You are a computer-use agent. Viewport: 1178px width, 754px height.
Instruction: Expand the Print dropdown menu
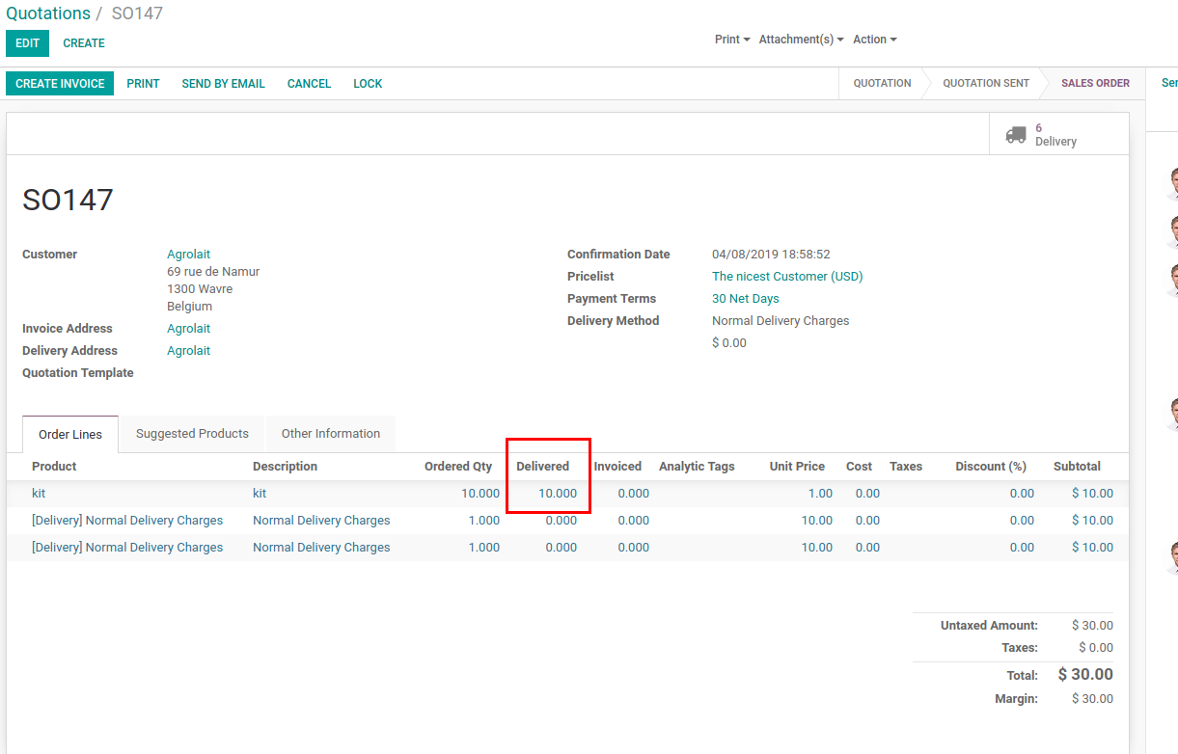(x=731, y=39)
